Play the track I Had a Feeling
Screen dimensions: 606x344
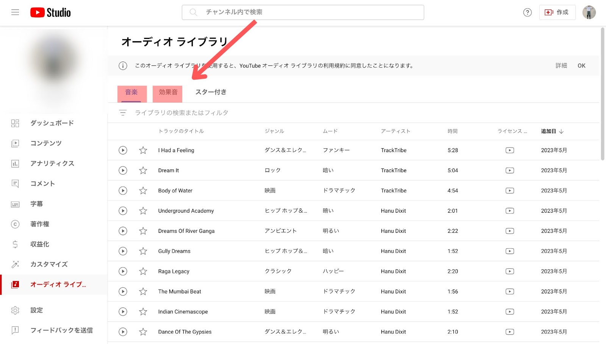[x=123, y=150]
